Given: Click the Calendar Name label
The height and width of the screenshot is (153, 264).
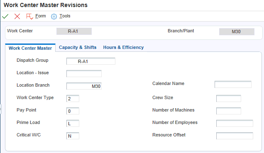Looking at the screenshot, I should click(169, 83).
